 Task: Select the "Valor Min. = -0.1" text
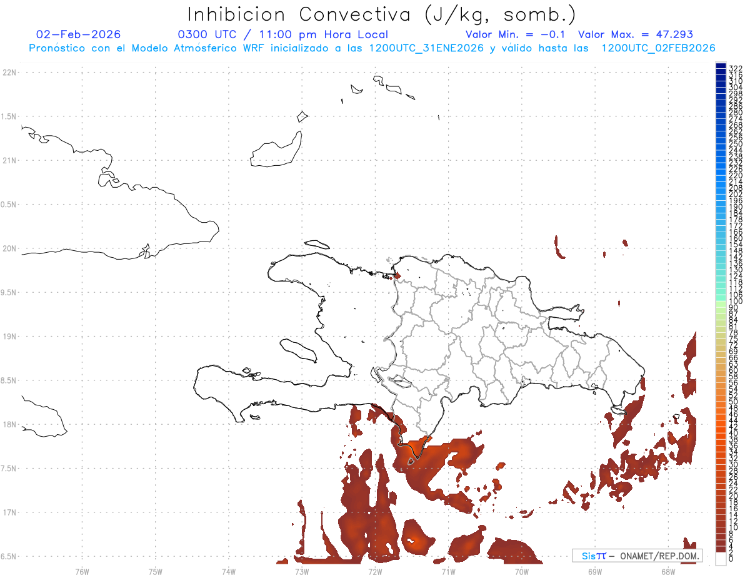(517, 34)
